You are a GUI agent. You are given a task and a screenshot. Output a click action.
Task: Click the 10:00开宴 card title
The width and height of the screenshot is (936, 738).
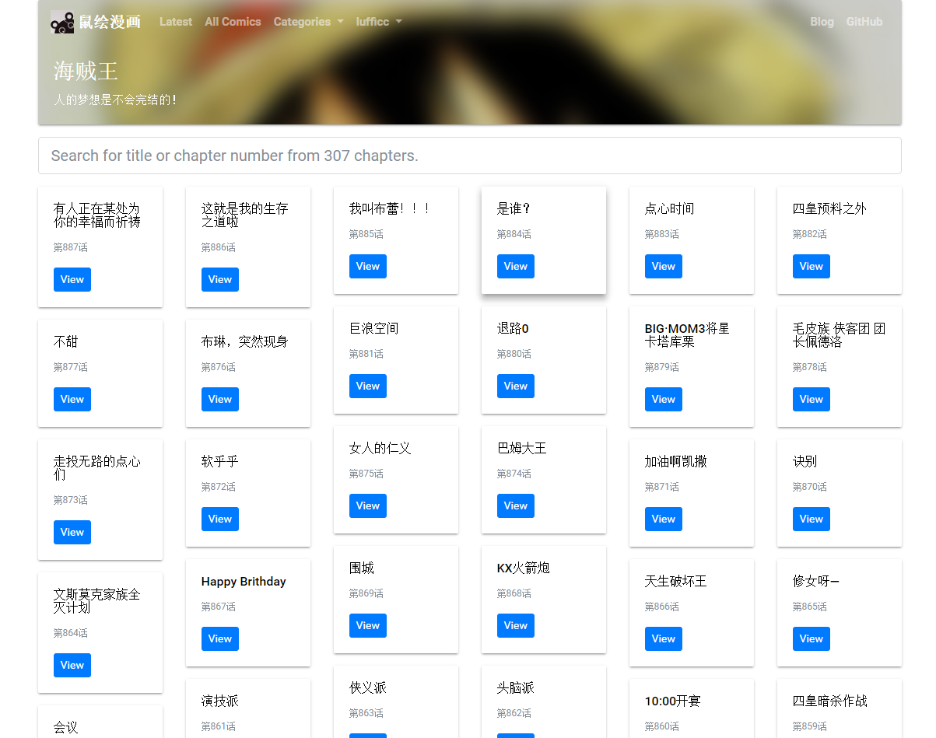673,701
